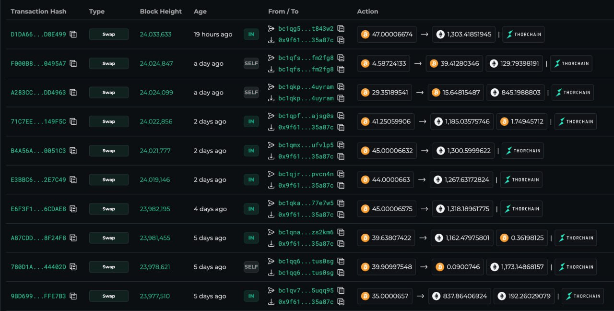Click Bitcoin amount 39.41280346

point(454,63)
